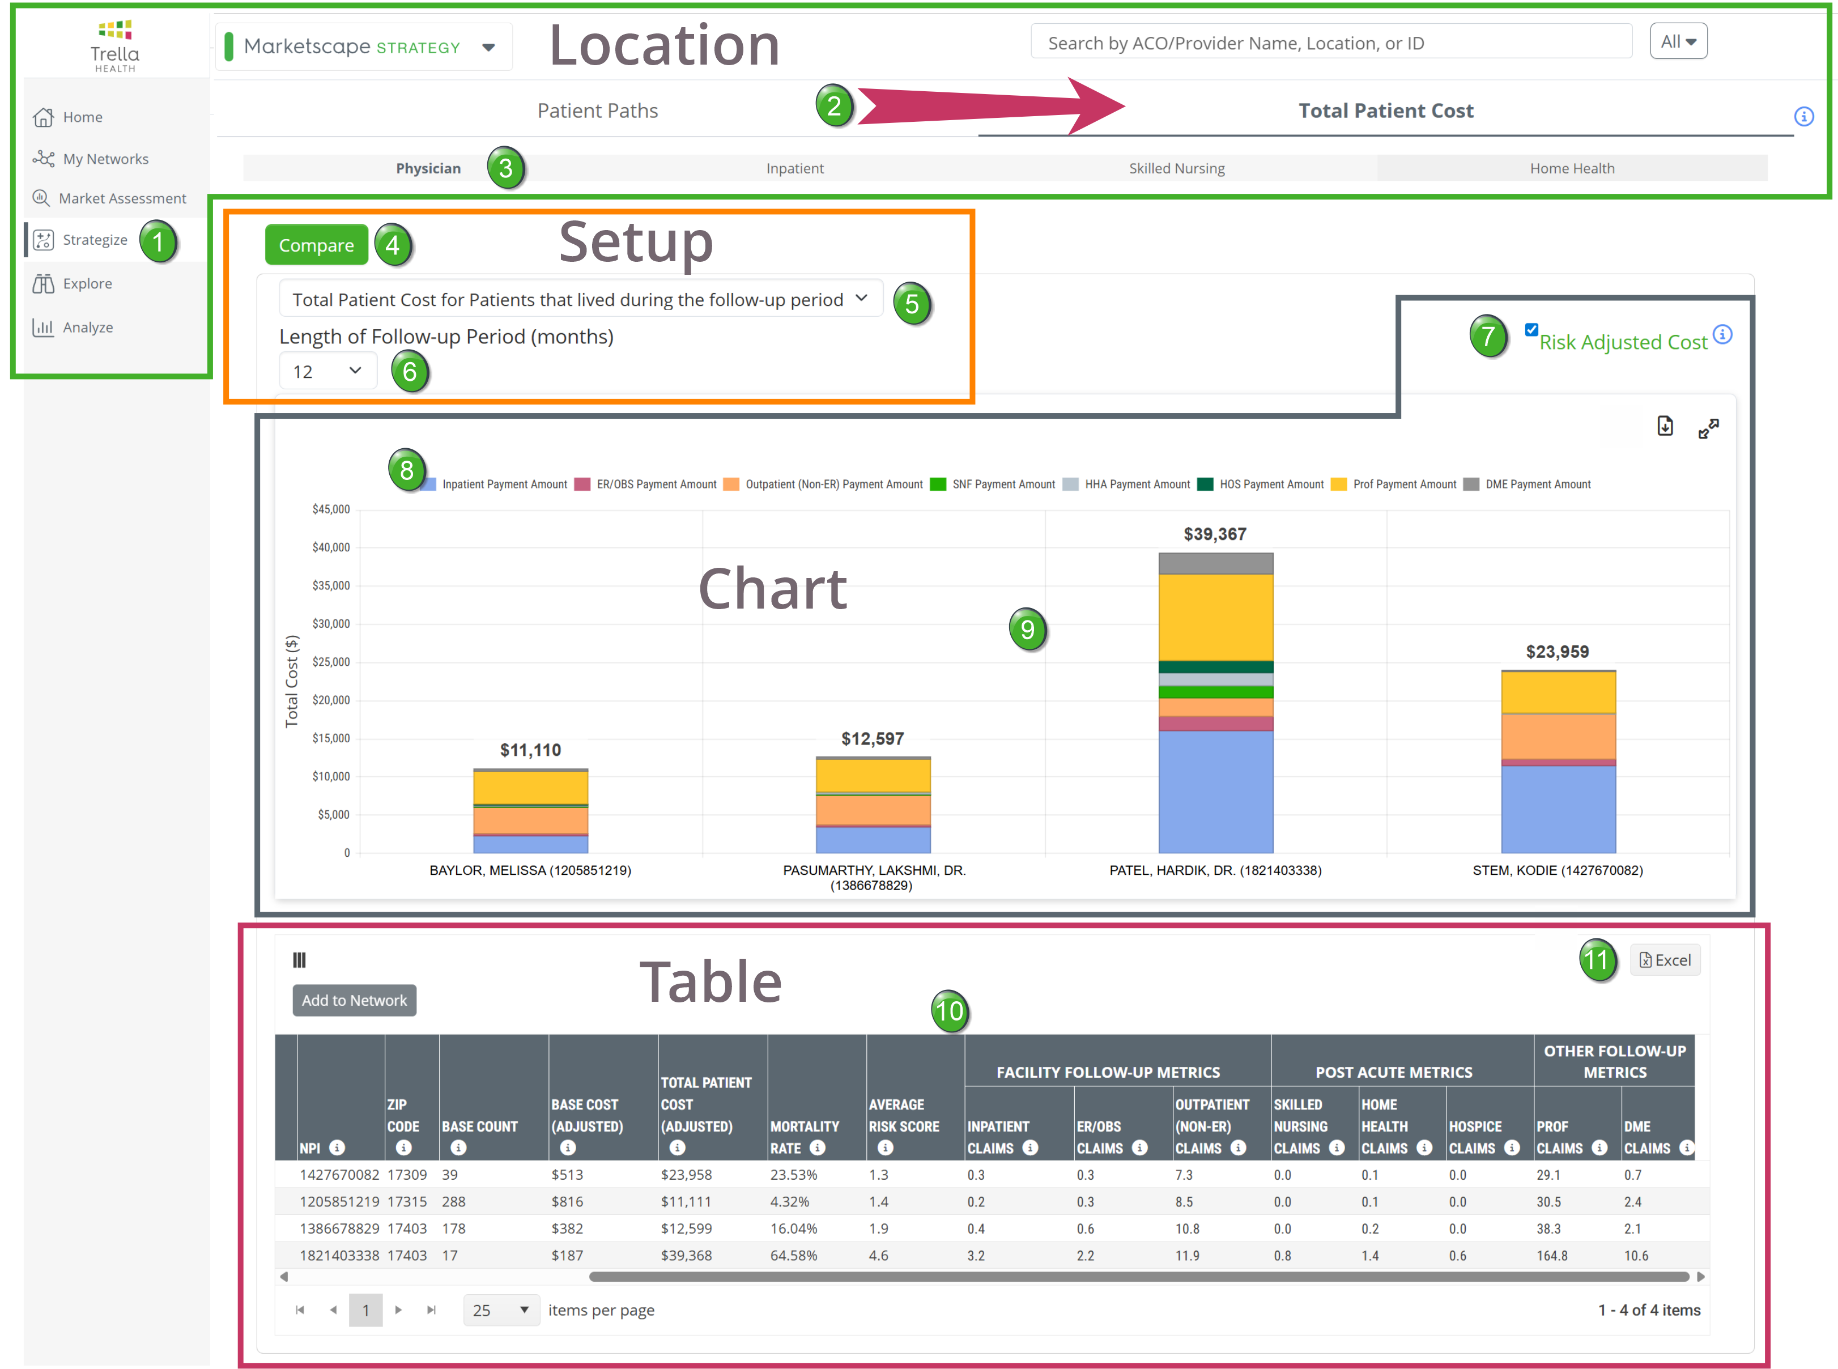The image size is (1838, 1369).
Task: Open the follow-up period months dropdown
Action: click(327, 371)
